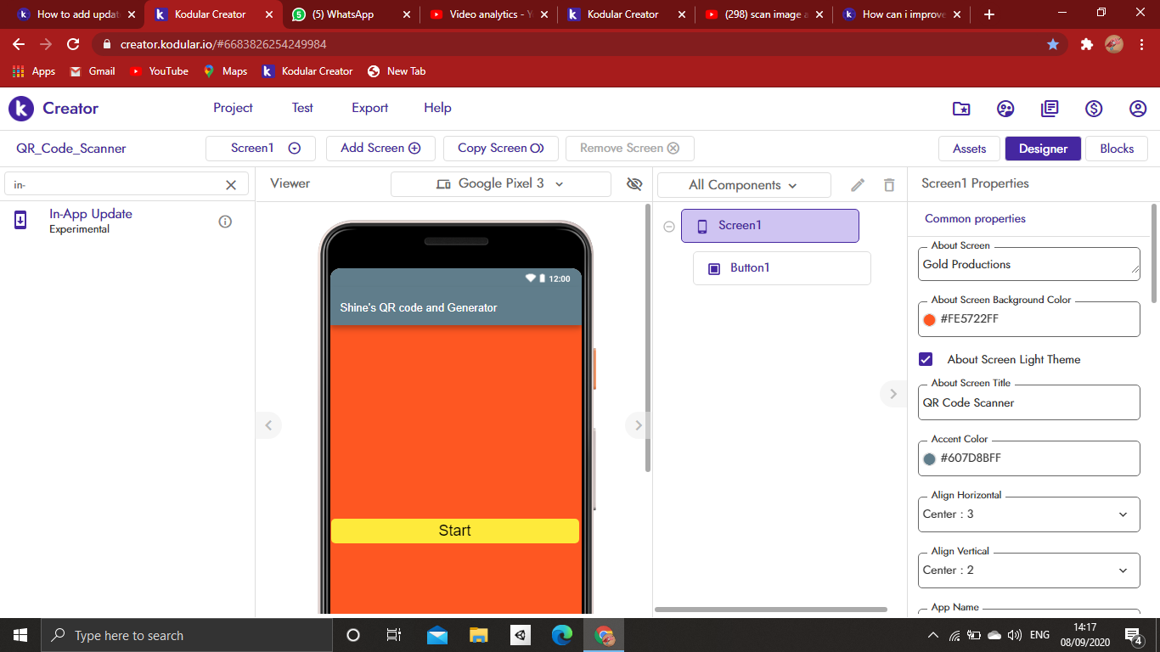
Task: Click About Screen Background Color swatch
Action: (x=929, y=320)
